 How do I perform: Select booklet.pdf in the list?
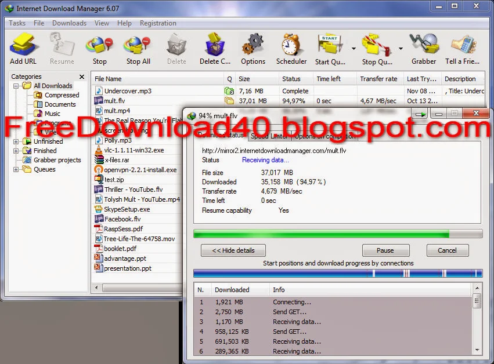(120, 249)
